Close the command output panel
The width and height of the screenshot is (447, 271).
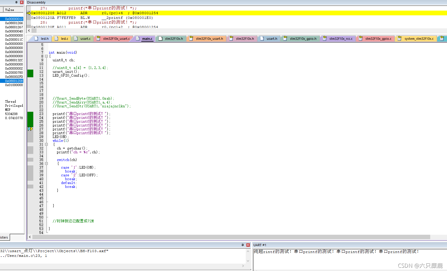point(248,245)
